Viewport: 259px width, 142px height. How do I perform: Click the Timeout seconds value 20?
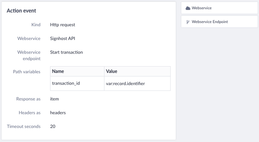point(53,126)
